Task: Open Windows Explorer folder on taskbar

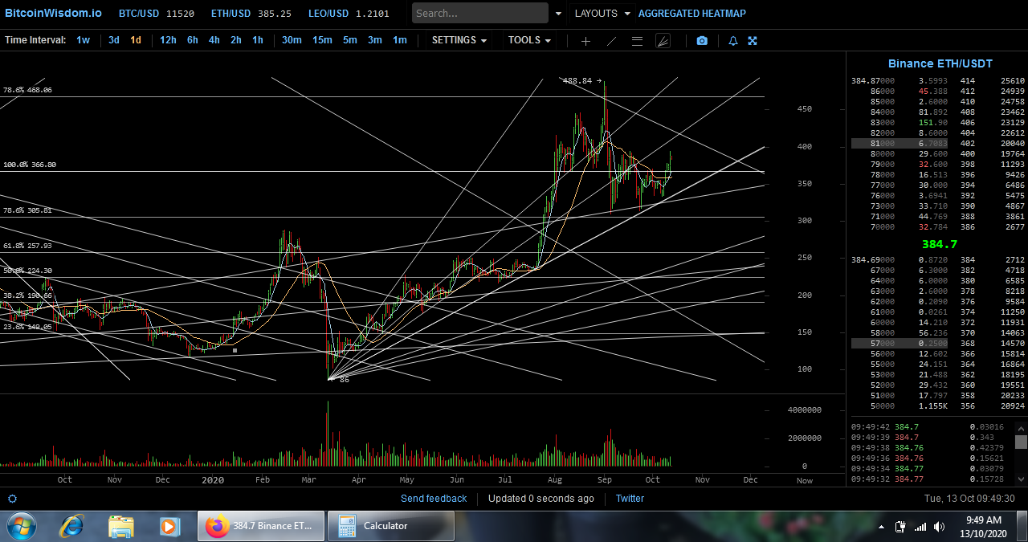Action: tap(120, 526)
